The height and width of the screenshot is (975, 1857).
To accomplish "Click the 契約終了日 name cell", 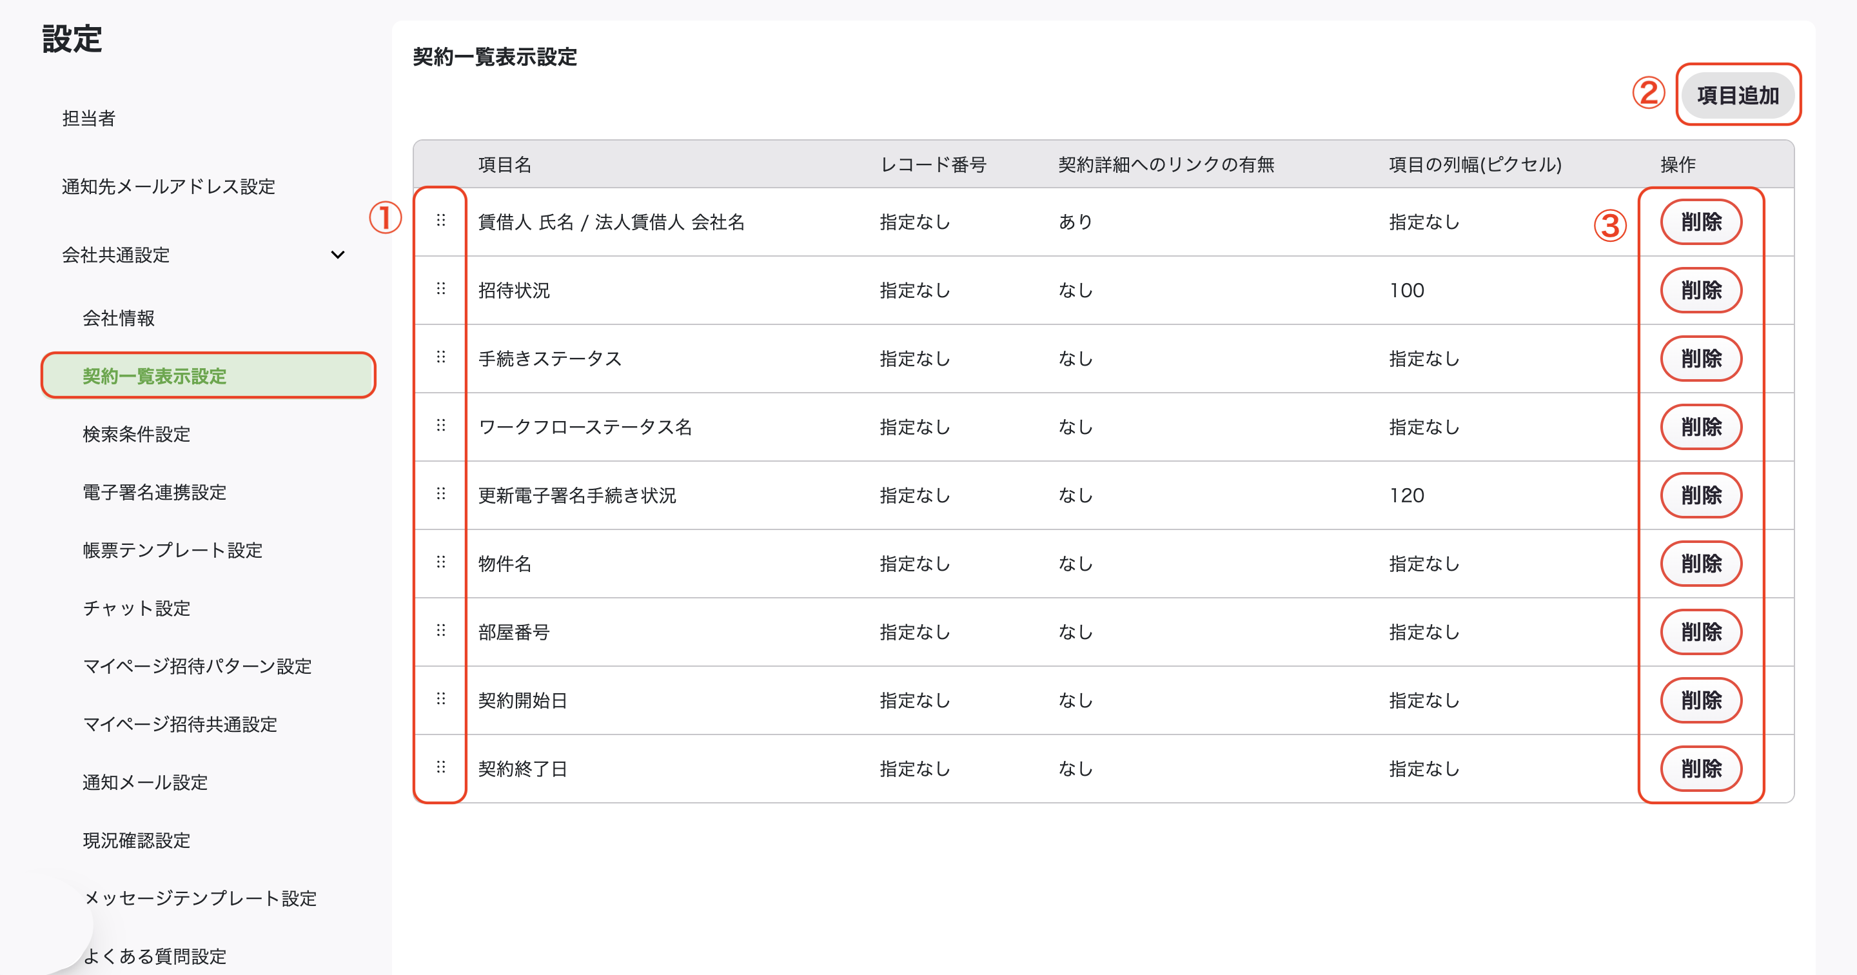I will (x=523, y=769).
